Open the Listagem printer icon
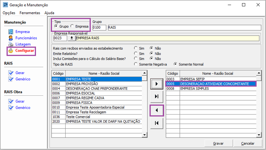 coord(11,44)
